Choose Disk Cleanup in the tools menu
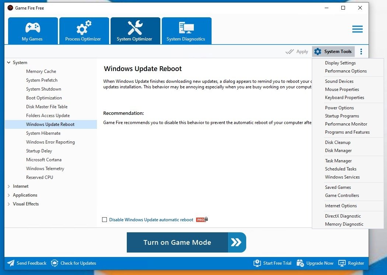Screen dimensions: 387x275 click(337, 142)
